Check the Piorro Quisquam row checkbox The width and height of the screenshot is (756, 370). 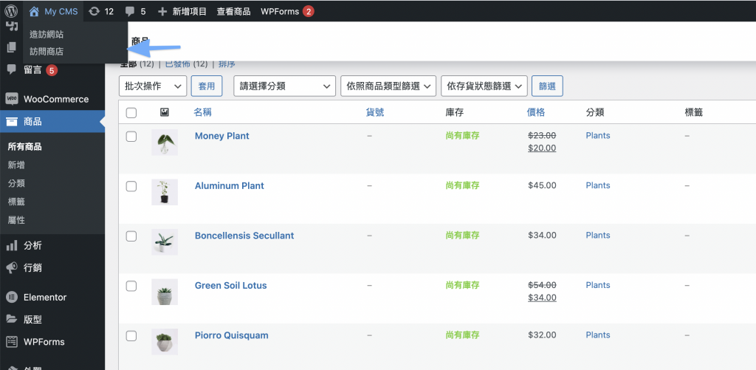point(131,336)
